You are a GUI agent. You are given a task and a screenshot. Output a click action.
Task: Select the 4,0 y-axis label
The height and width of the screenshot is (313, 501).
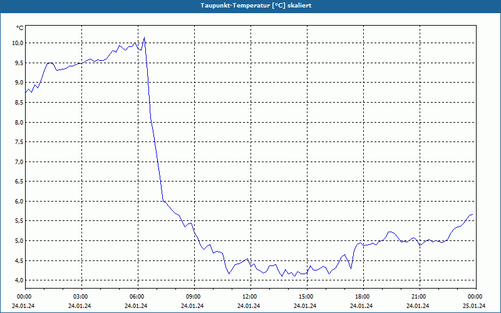pos(19,280)
